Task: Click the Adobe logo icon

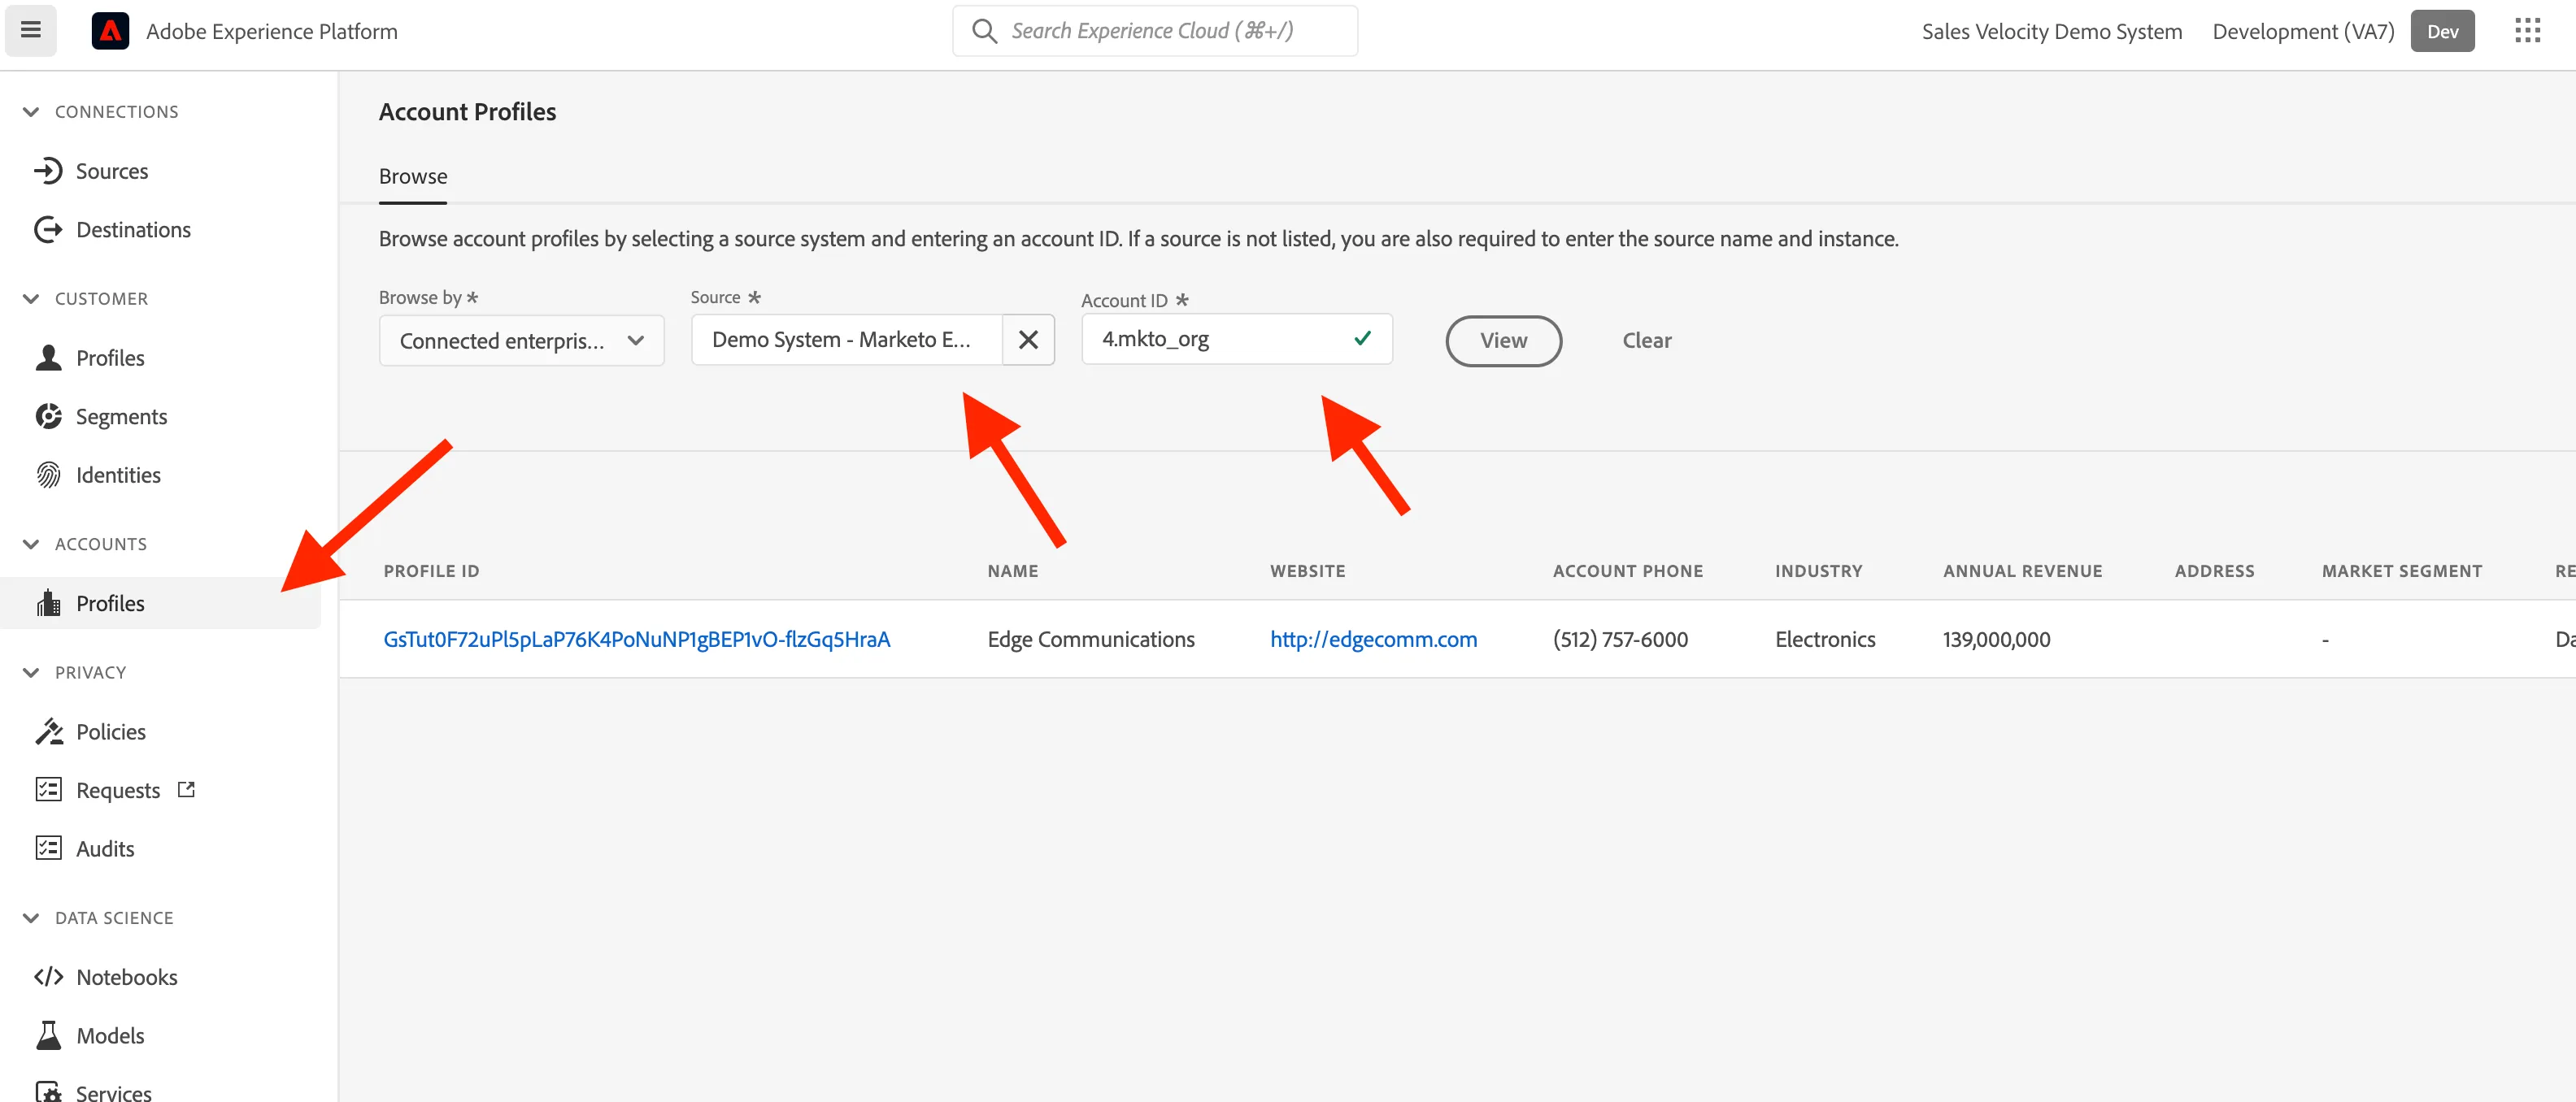Action: (110, 31)
